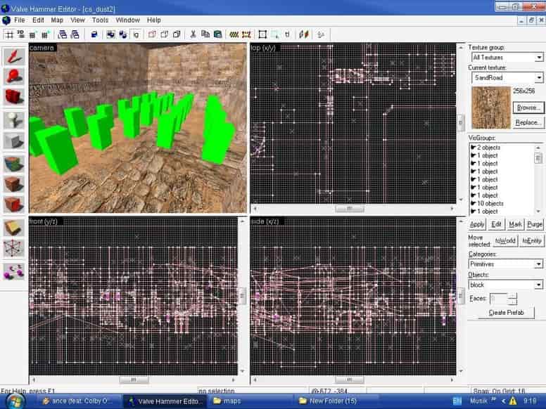The image size is (546, 409).
Task: Toggle the 2D grid display button
Action: (x=9, y=34)
